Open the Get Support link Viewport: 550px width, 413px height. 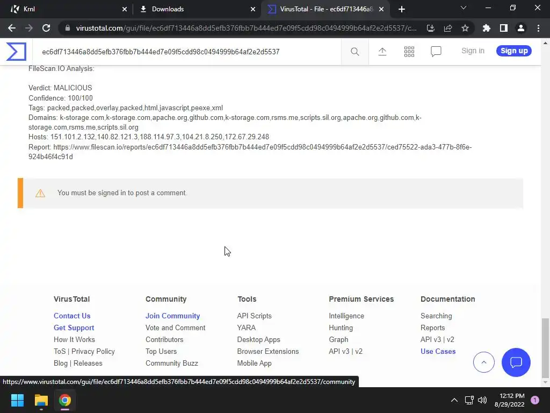tap(74, 327)
